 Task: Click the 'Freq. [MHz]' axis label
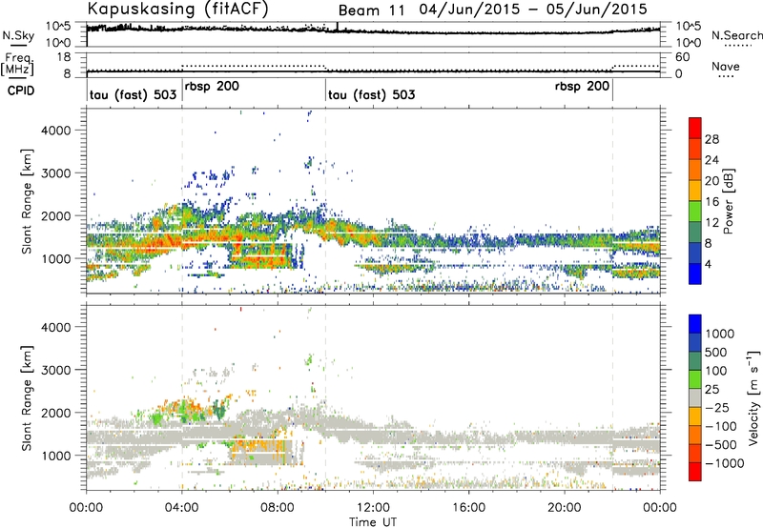click(x=17, y=64)
